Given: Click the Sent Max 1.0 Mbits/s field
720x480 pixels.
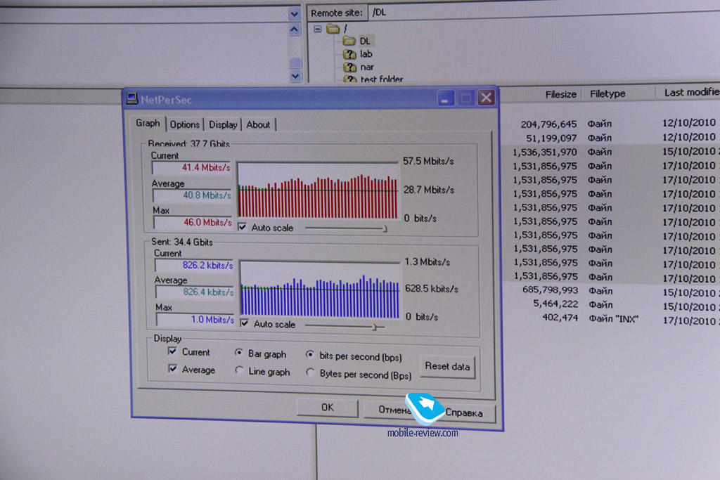Looking at the screenshot, I should pos(195,319).
